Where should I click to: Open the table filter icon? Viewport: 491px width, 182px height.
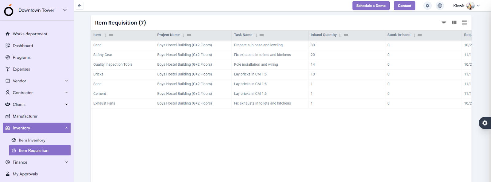pyautogui.click(x=444, y=22)
